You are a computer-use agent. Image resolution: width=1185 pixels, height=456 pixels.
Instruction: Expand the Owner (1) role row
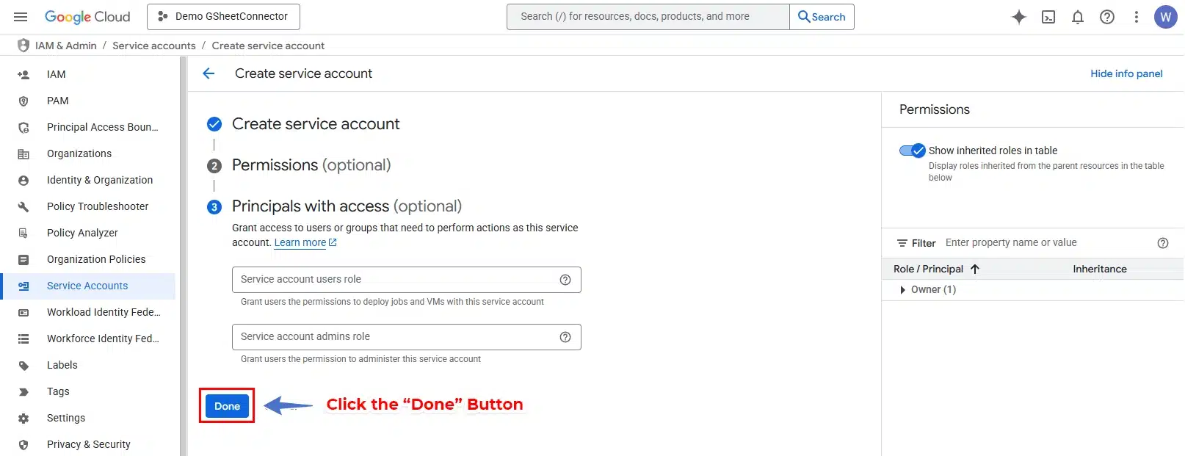(x=902, y=290)
